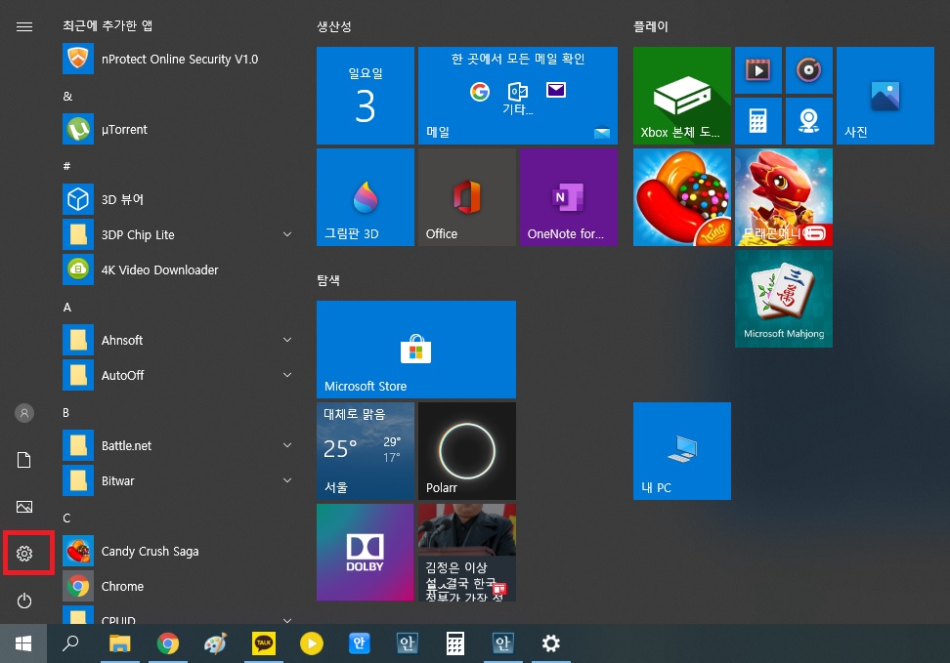Click the 최근에 추가한 앱 heading
Screen dimensions: 950x663
pyautogui.click(x=108, y=25)
